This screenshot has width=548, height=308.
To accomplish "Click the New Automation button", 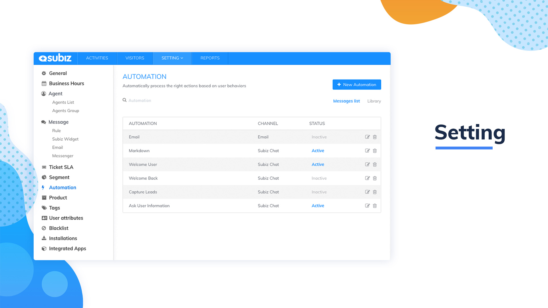I will [x=356, y=84].
